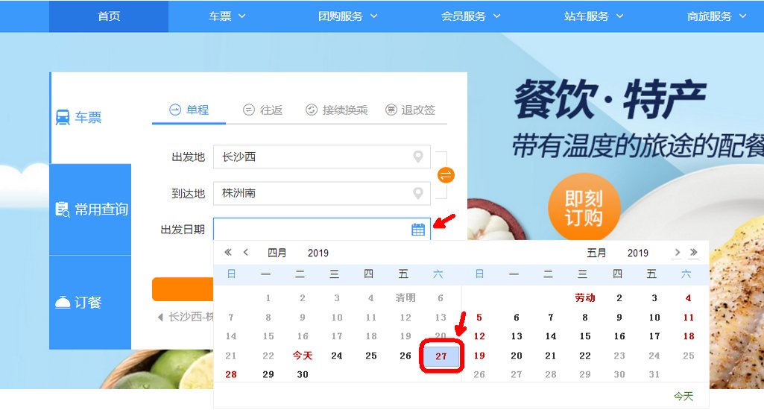Go to 首页 in navigation bar

coord(109,16)
